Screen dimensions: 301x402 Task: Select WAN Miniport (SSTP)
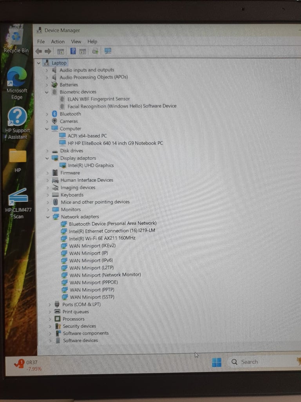coord(92,297)
